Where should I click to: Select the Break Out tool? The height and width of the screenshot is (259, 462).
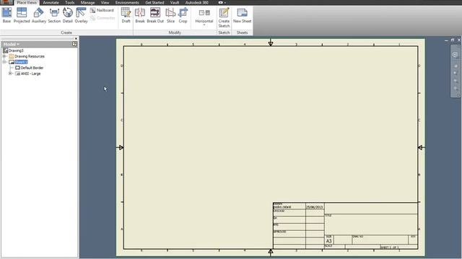[155, 16]
